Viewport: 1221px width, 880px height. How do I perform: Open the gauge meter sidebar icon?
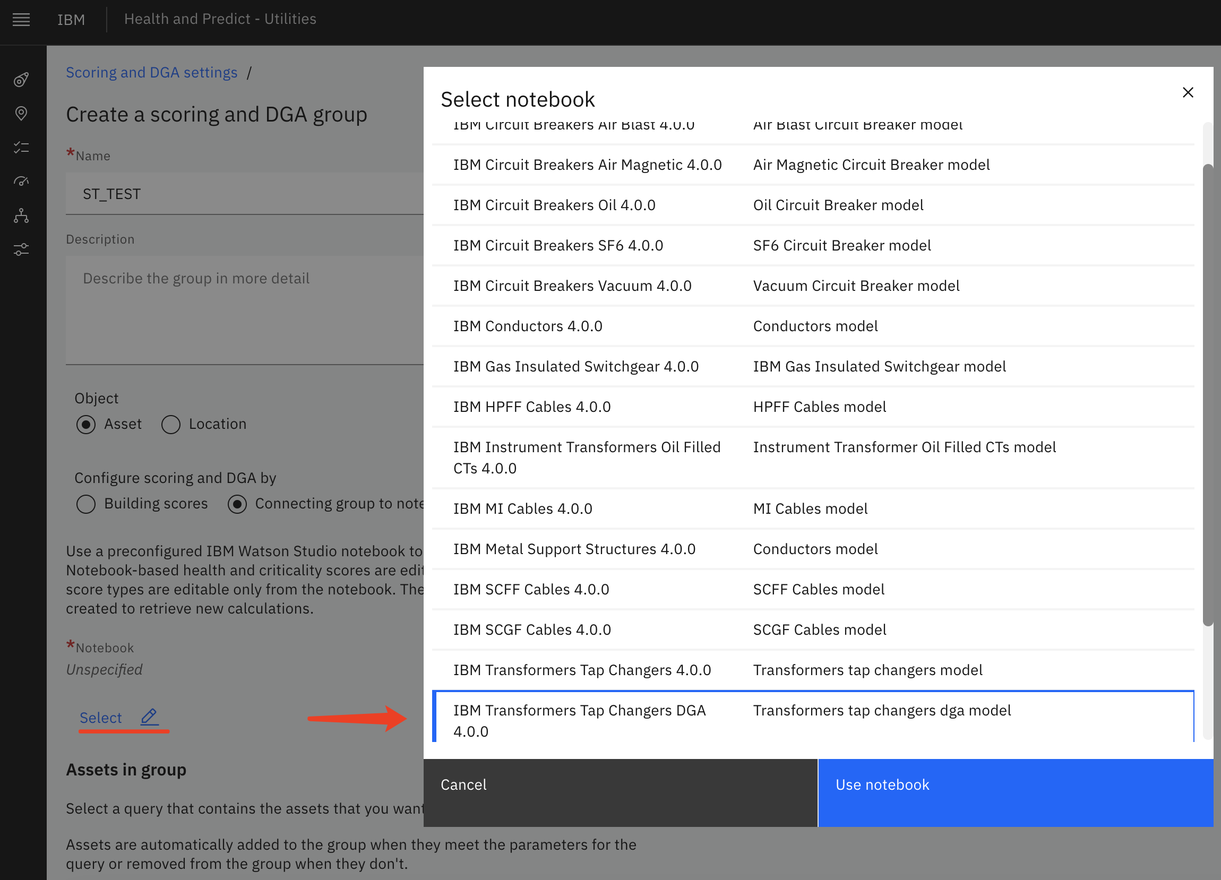pos(21,182)
